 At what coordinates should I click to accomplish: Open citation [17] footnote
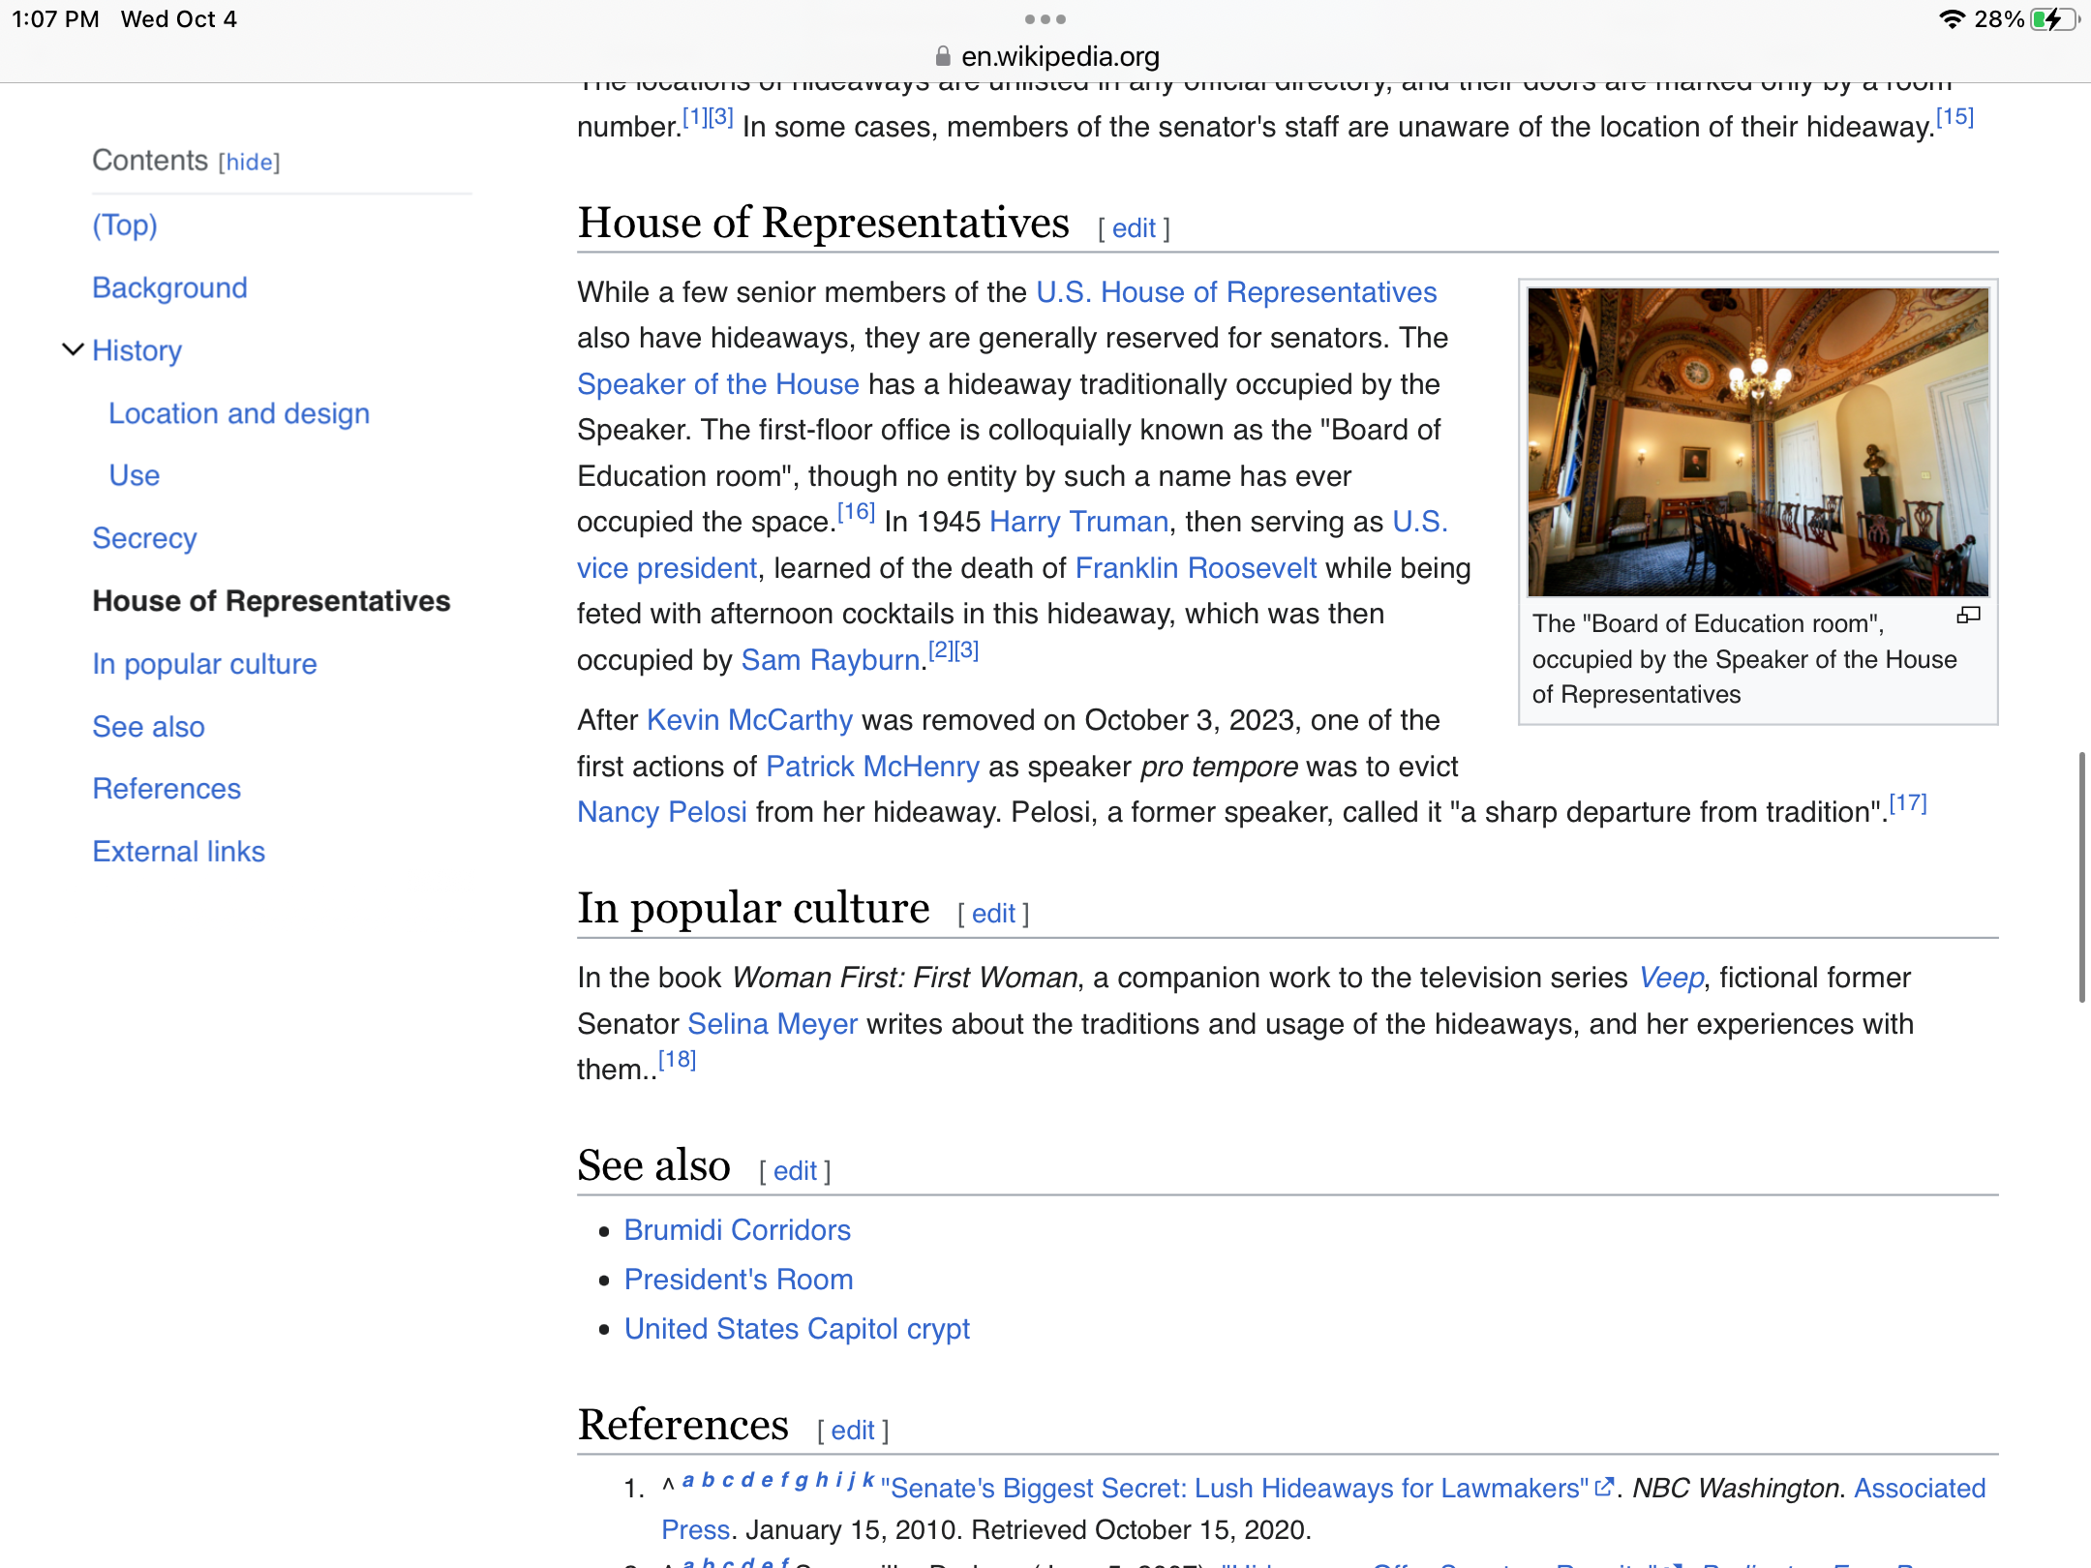coord(1908,802)
